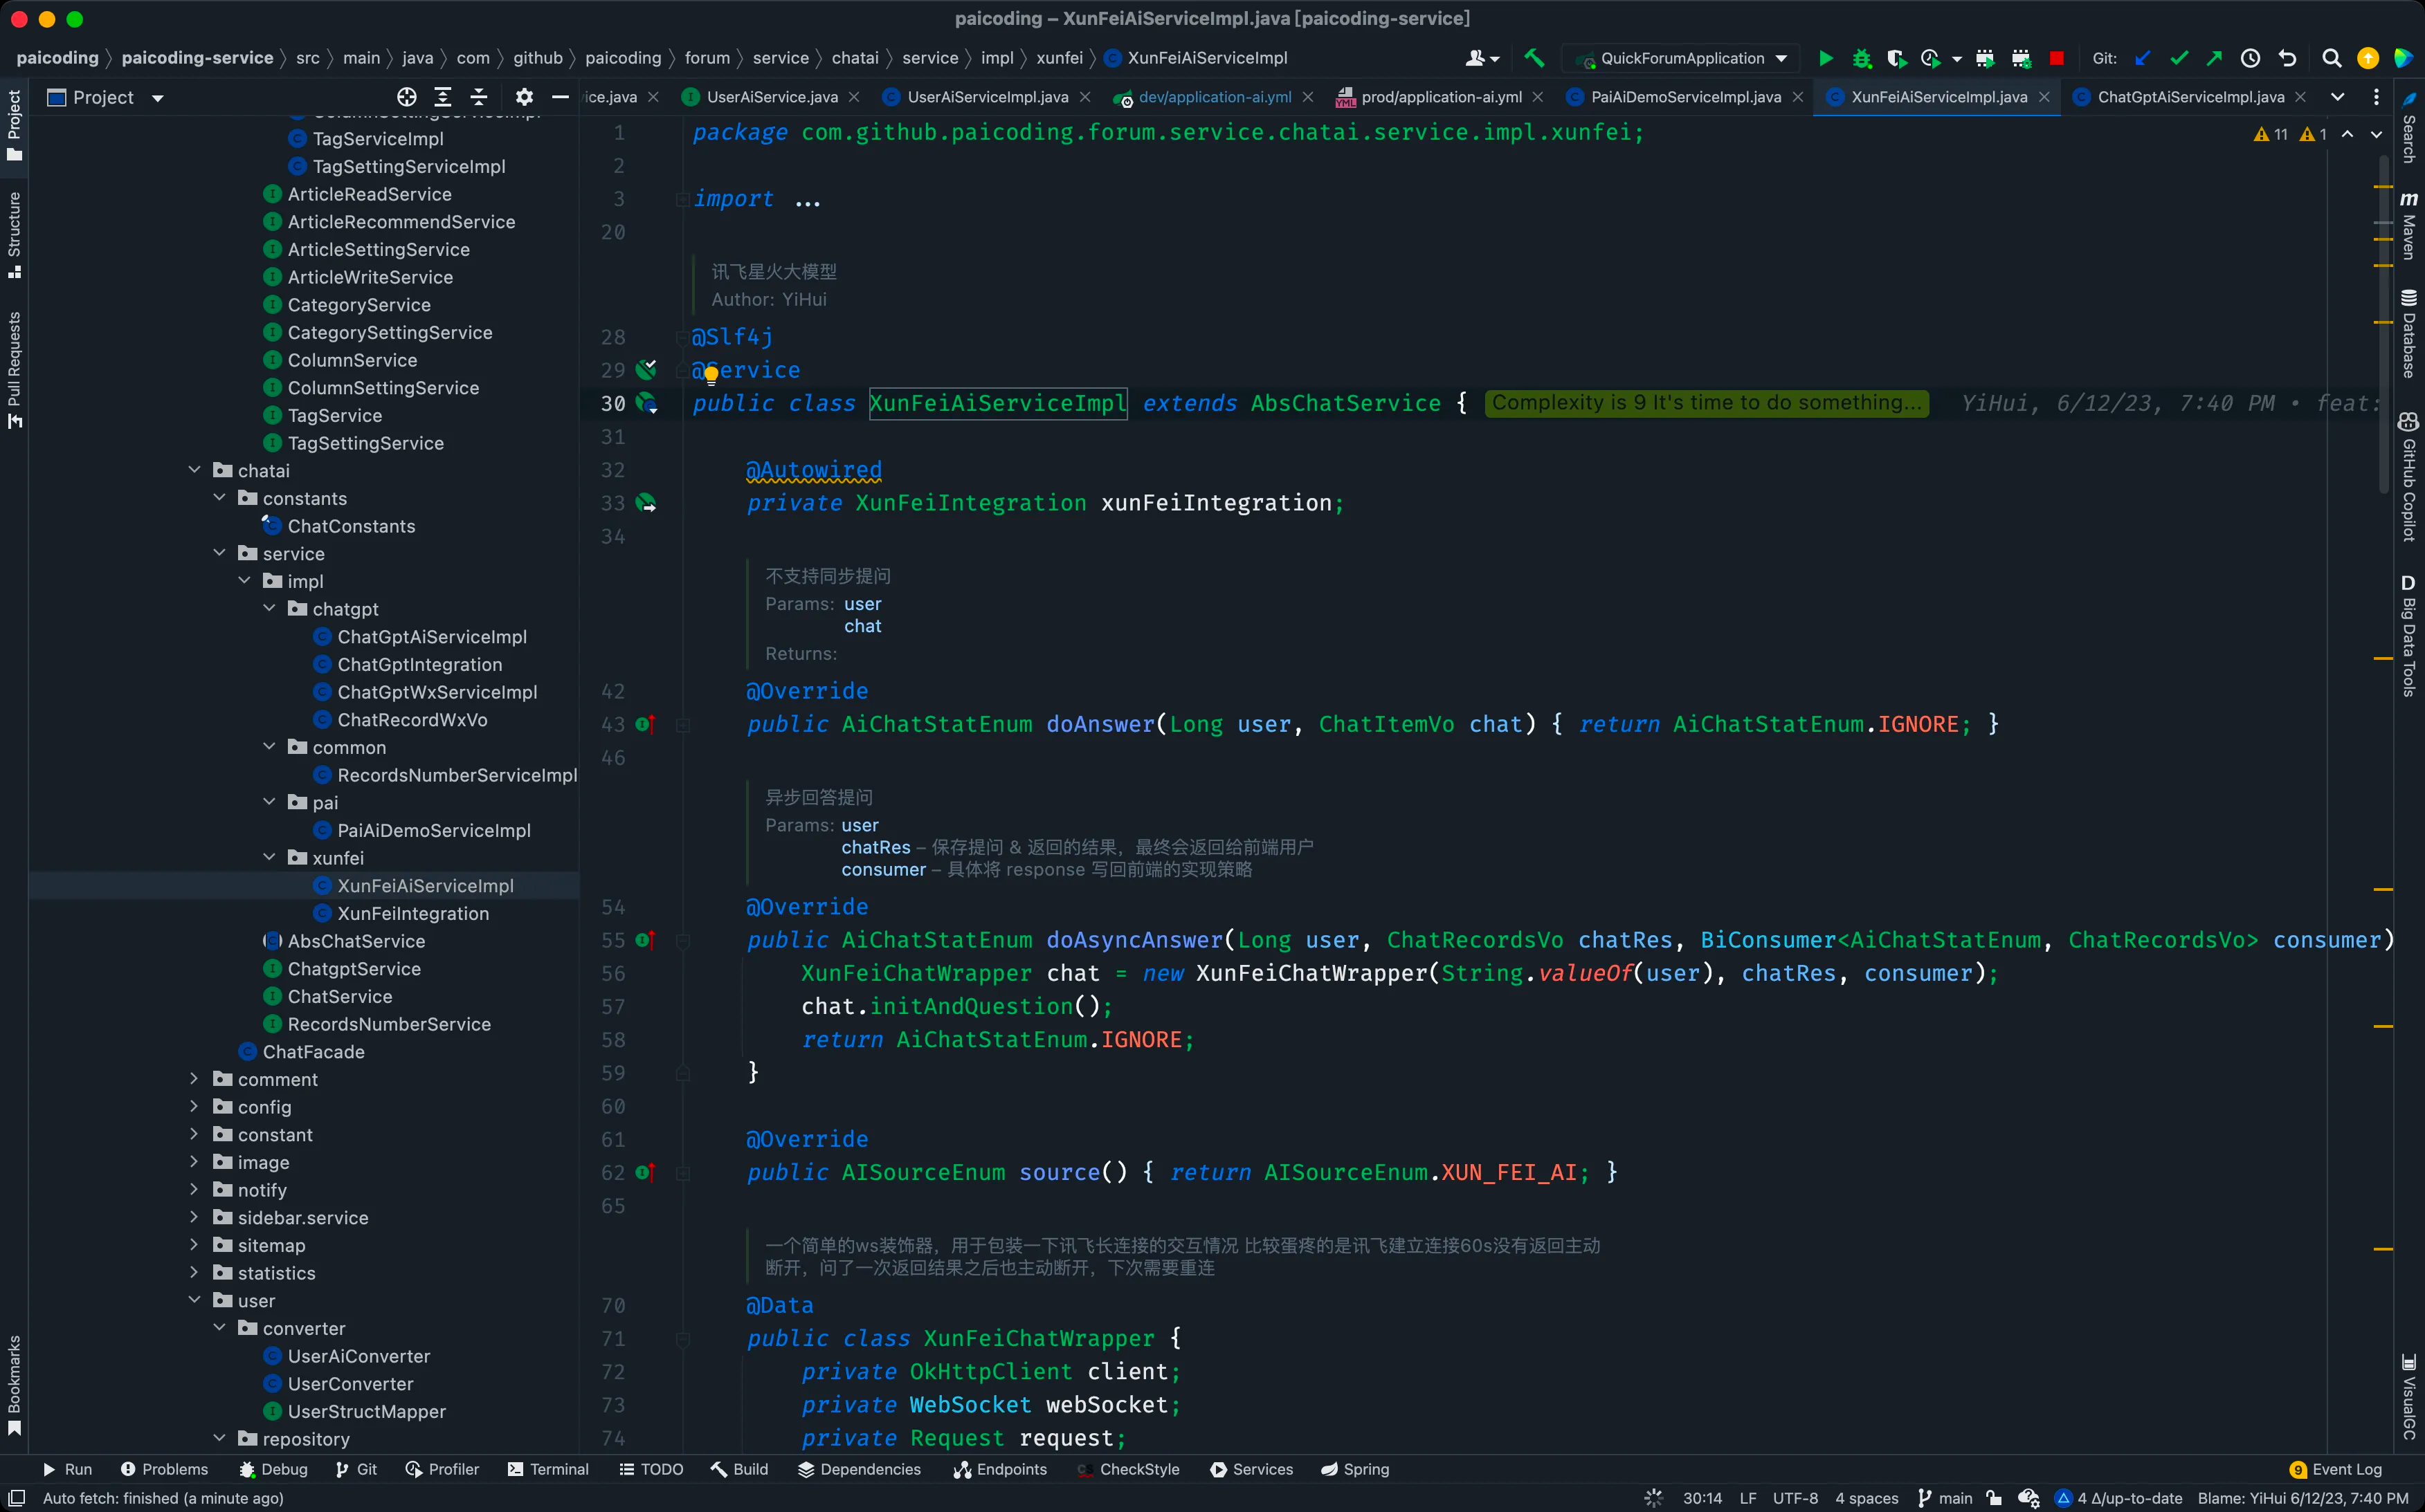2425x1512 pixels.
Task: Expand the comment folder
Action: tap(194, 1079)
